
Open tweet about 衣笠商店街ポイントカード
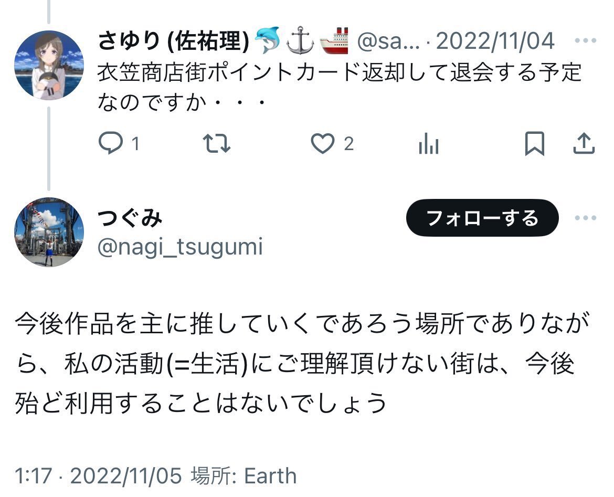point(340,87)
